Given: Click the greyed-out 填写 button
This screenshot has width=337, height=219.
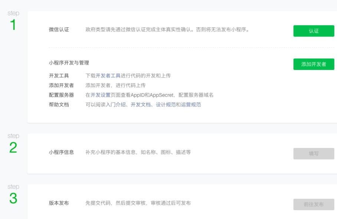Looking at the screenshot, I should [314, 154].
